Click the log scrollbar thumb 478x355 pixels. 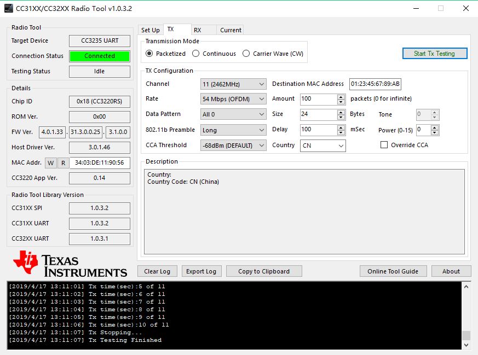click(466, 335)
